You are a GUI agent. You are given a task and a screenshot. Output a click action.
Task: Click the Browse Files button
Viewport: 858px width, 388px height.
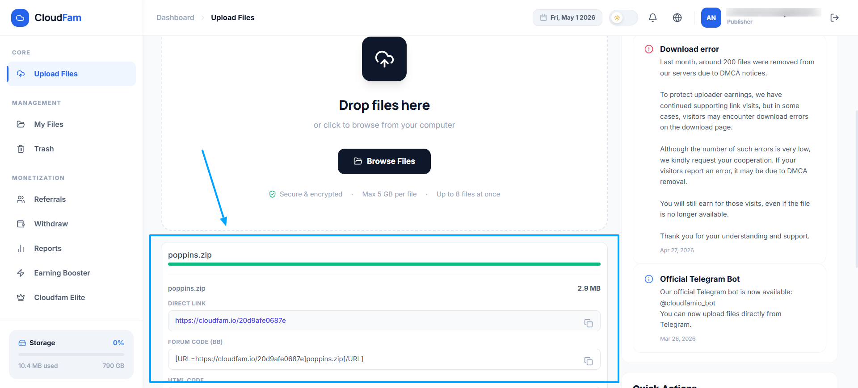[384, 161]
